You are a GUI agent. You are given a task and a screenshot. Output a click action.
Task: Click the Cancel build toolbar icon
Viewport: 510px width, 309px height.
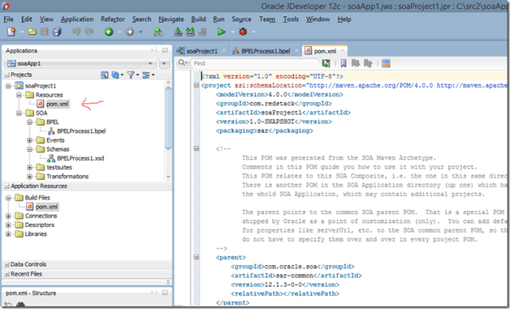point(202,32)
